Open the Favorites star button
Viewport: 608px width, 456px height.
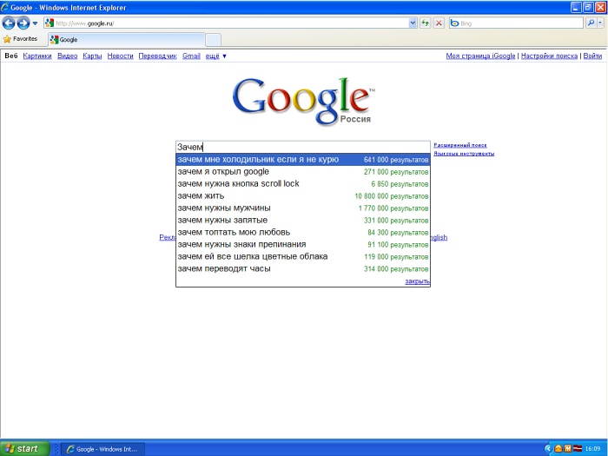coord(21,39)
